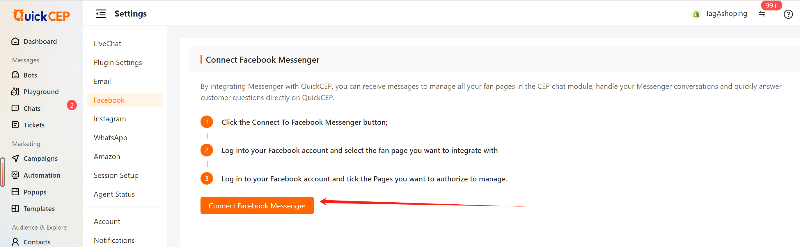Open the Contacts page link
This screenshot has height=247, width=800.
point(37,242)
